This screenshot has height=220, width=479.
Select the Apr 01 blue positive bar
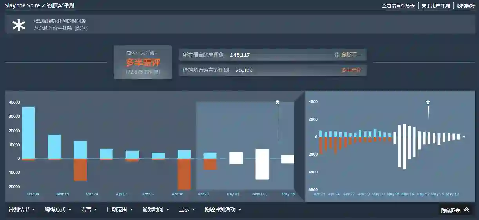(x=106, y=154)
